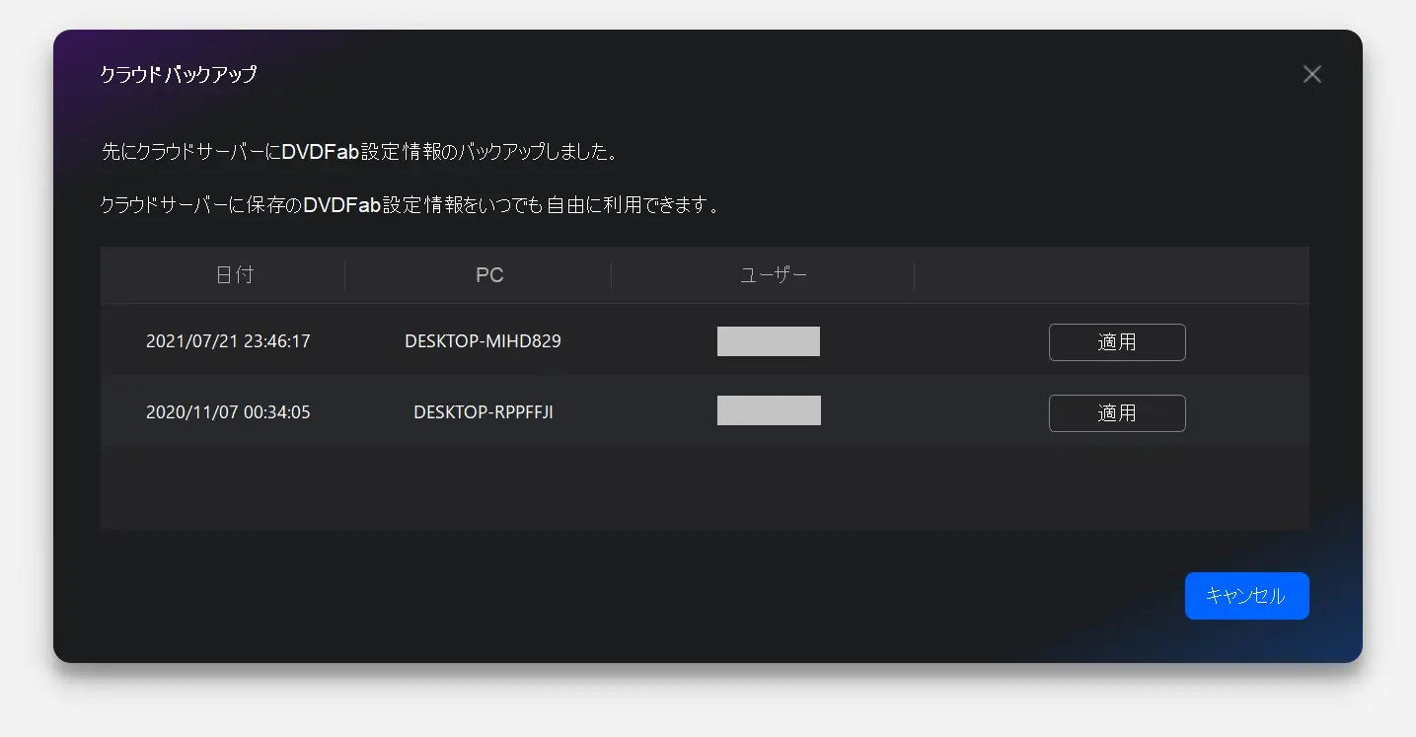Click the PC column header
1416x737 pixels.
(489, 275)
